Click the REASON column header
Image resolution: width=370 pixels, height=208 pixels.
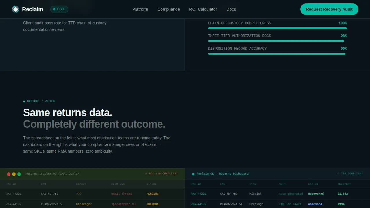point(81,184)
